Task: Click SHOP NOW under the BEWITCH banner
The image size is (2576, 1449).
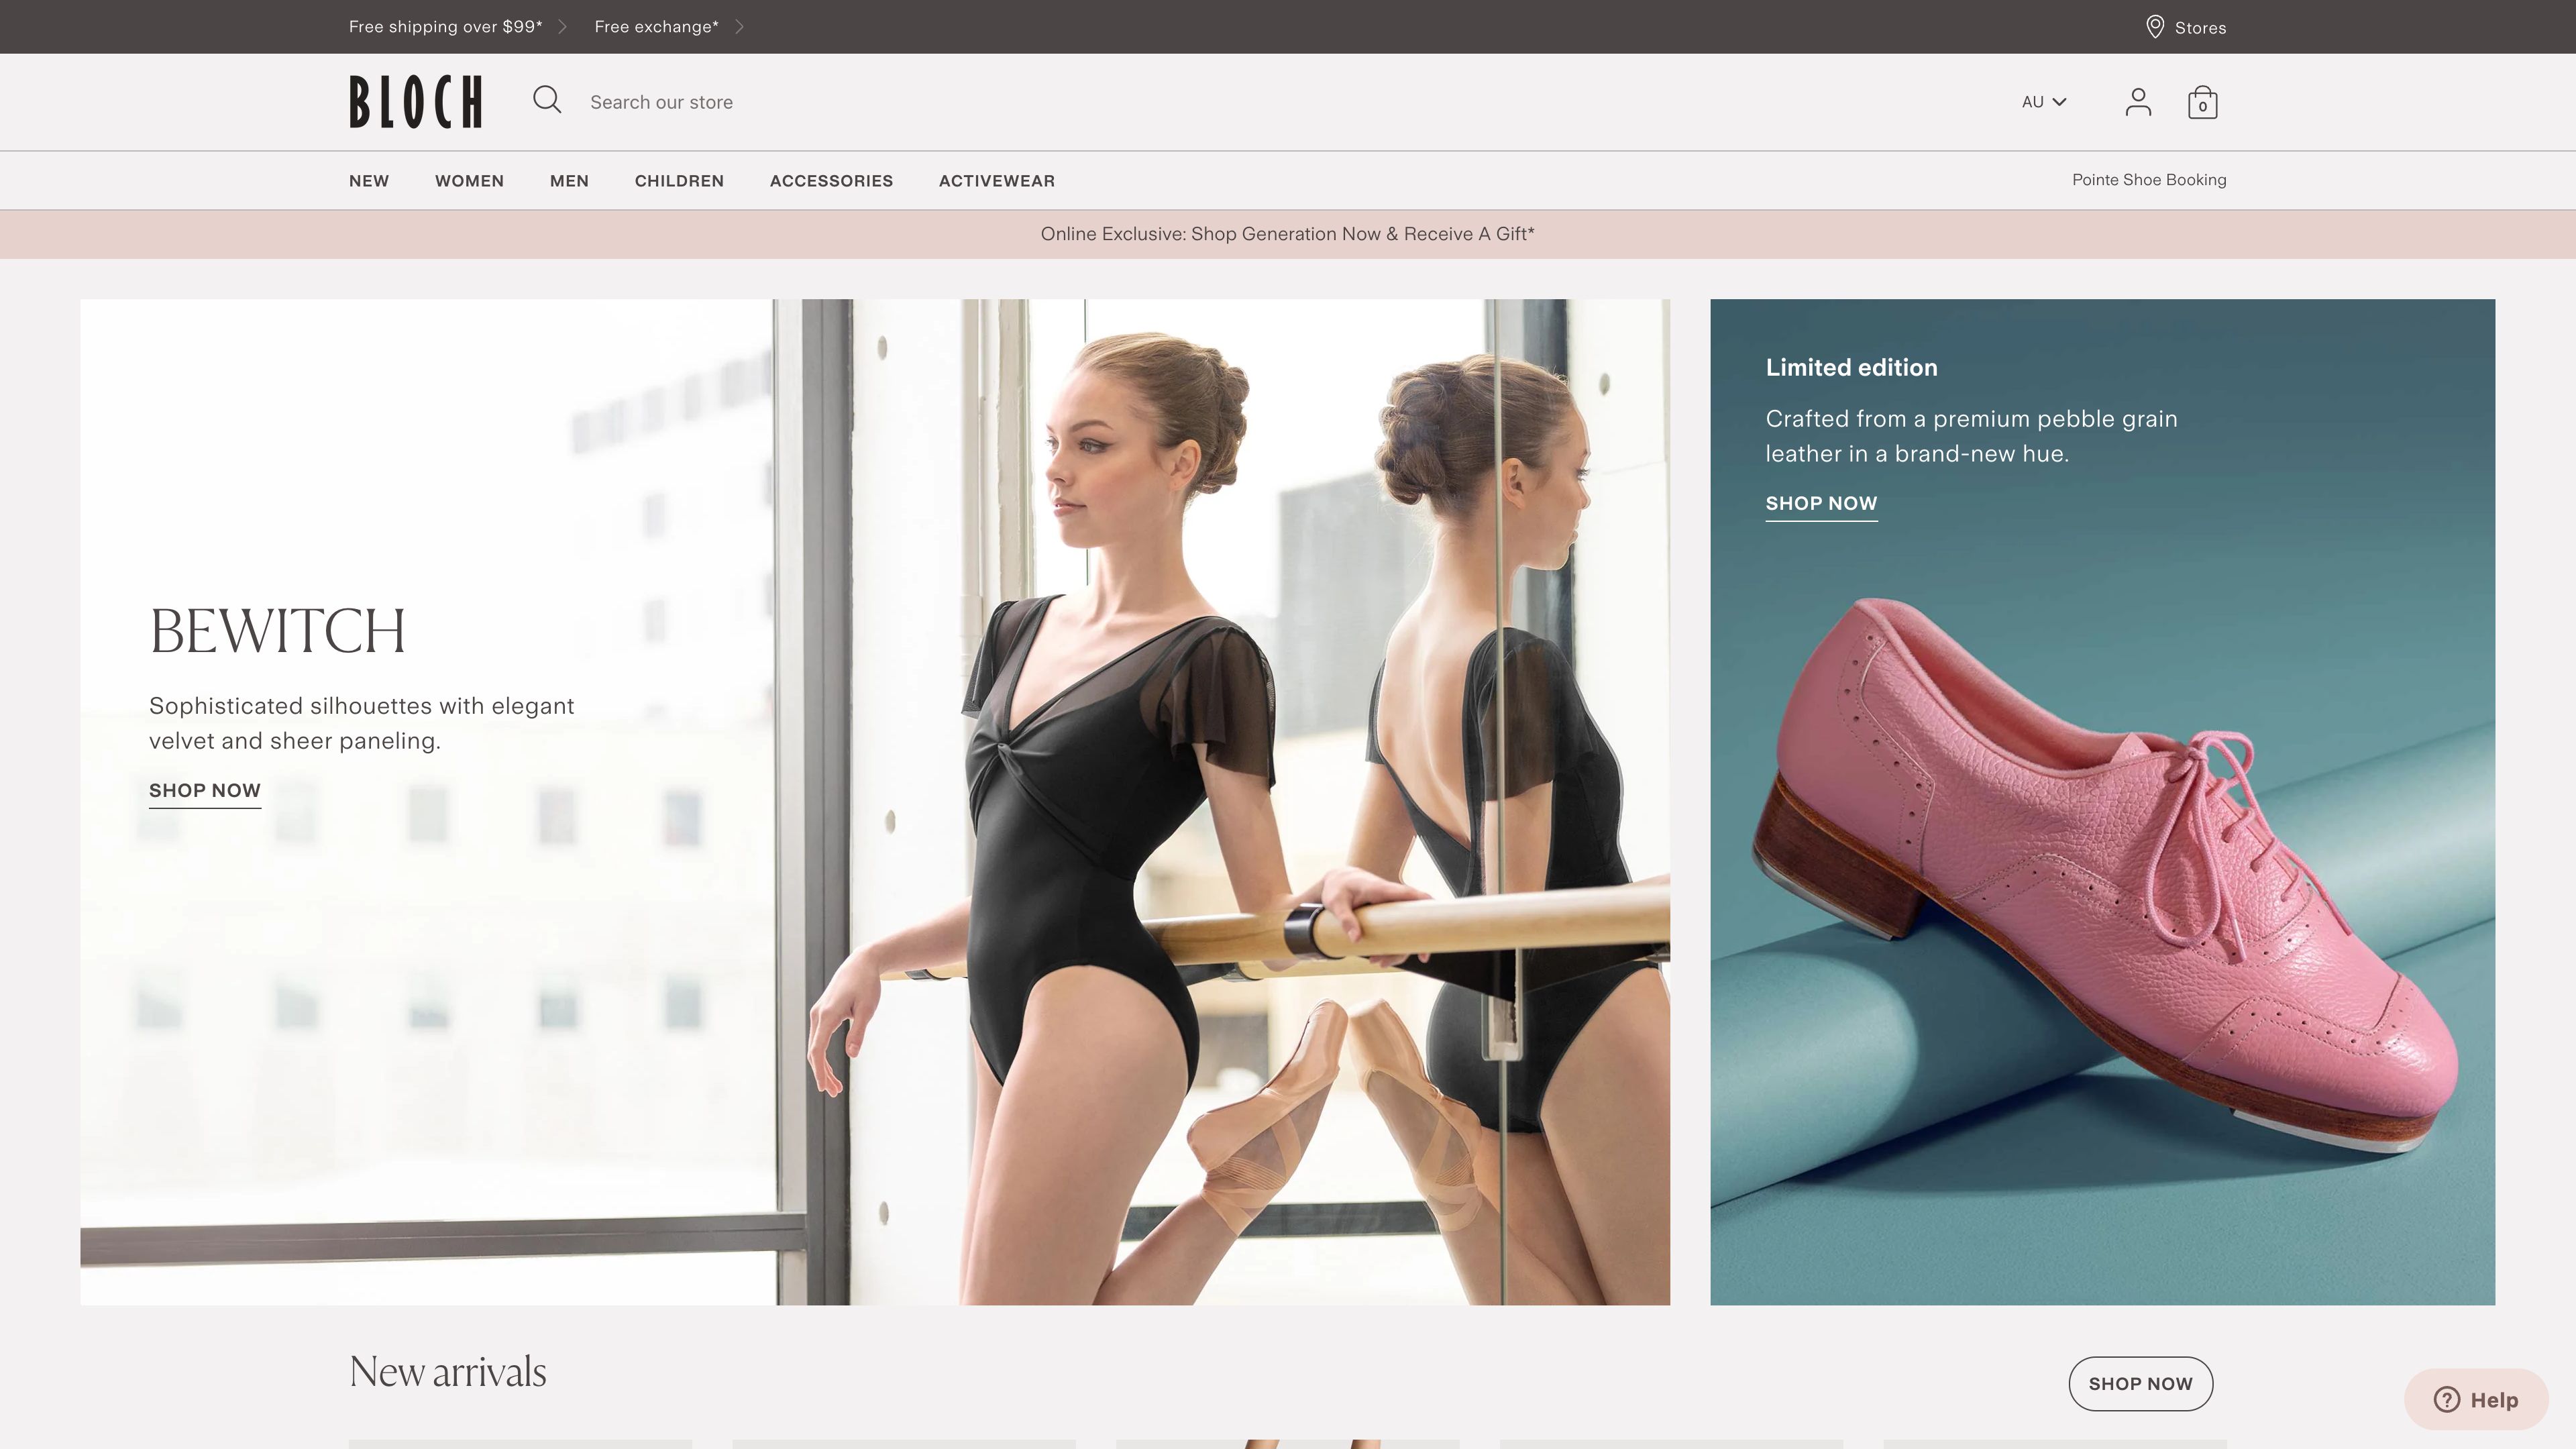Action: coord(204,791)
